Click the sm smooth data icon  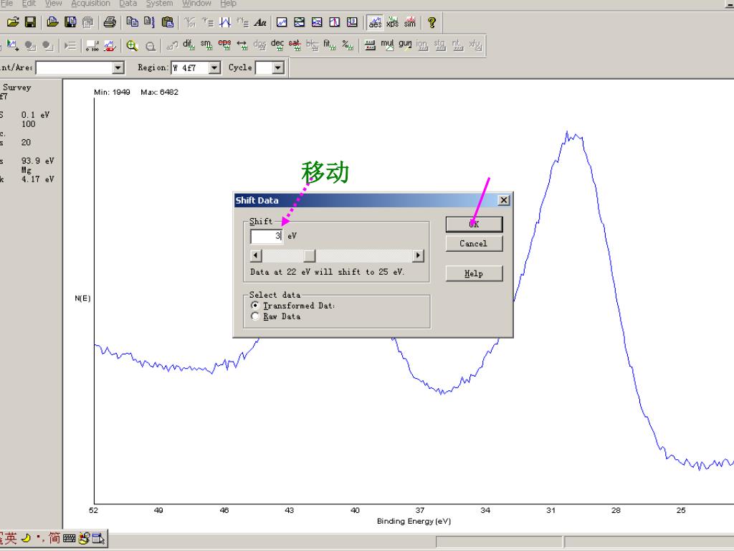coord(206,45)
